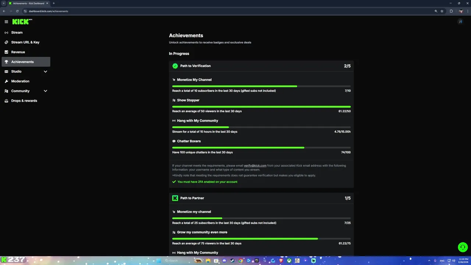Go back to the previous page

pyautogui.click(x=4, y=11)
